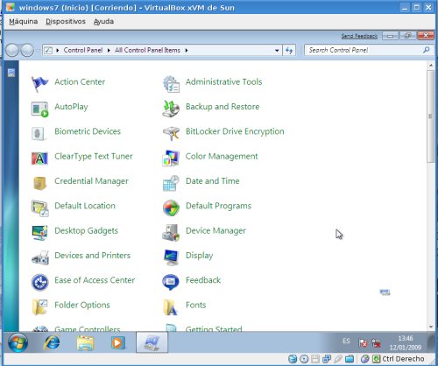Viewport: 438px width, 366px height.
Task: Click the Forward navigation button
Action: (x=27, y=50)
